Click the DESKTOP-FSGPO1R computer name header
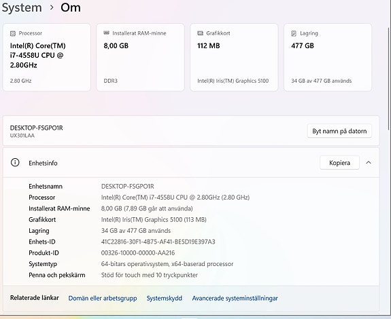Viewport: 391px width, 319px height. click(x=37, y=128)
